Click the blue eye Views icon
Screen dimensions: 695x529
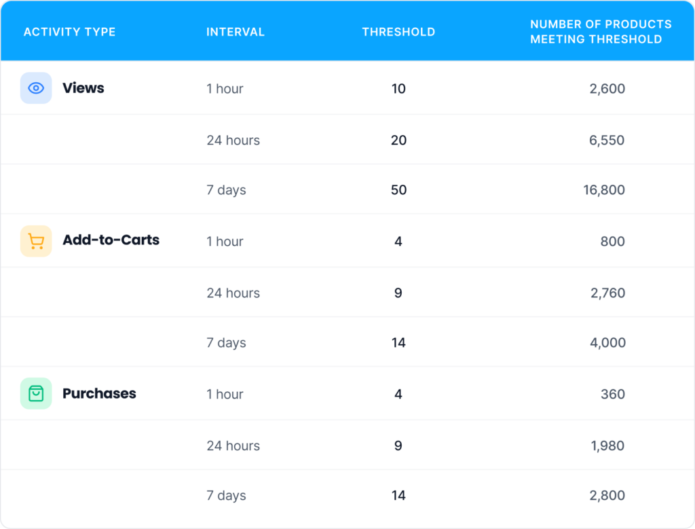[x=36, y=88]
